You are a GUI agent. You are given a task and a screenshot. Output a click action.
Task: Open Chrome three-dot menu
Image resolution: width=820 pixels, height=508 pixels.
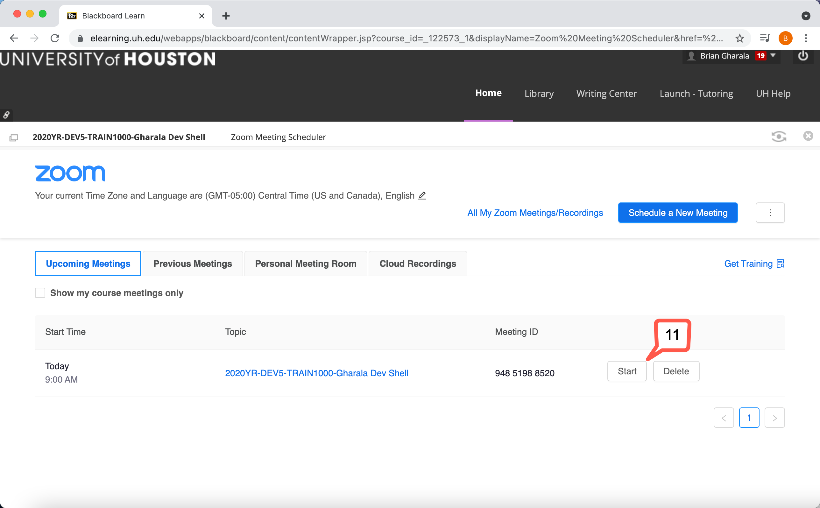point(806,38)
